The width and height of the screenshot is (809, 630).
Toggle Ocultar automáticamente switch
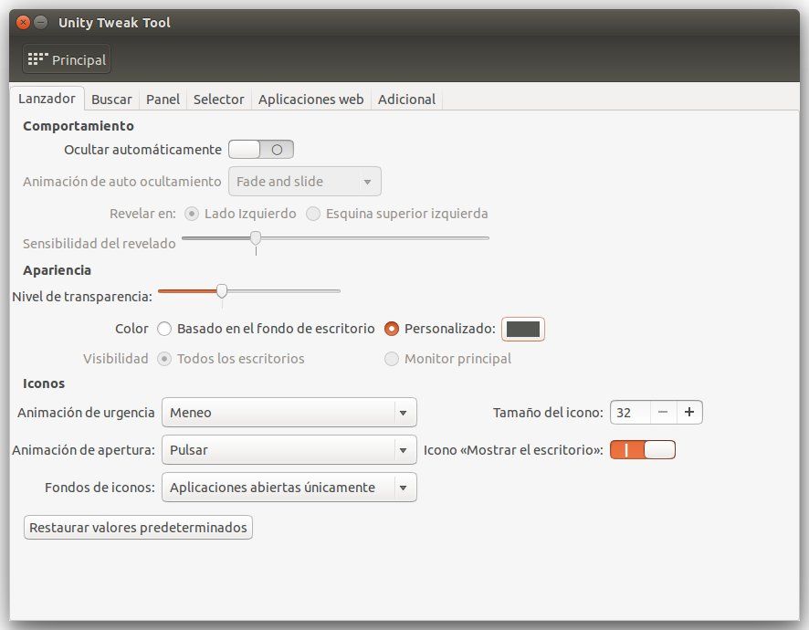click(x=261, y=150)
